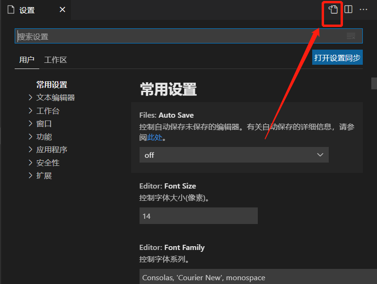The height and width of the screenshot is (284, 377).
Task: Focus the 搜索设置 search box
Action: 188,36
